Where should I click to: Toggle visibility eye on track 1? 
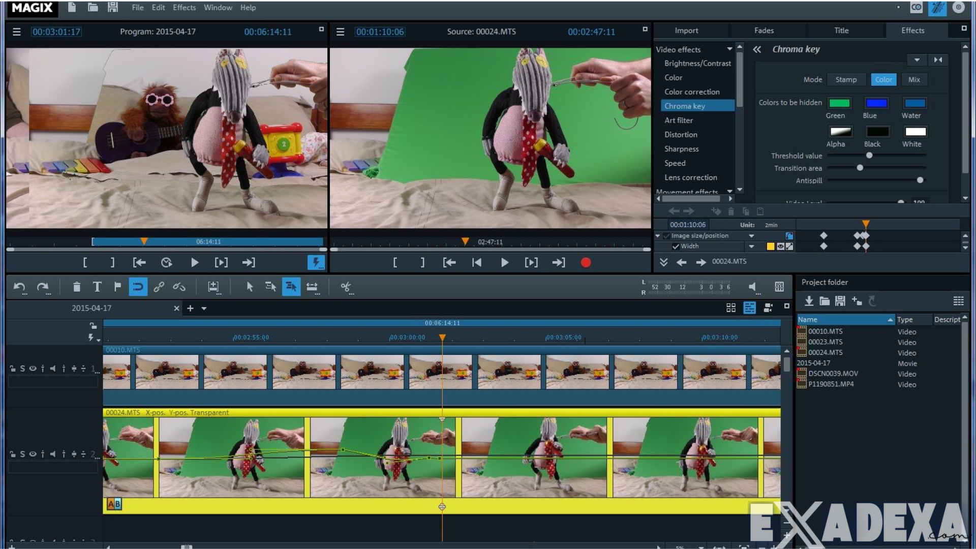pyautogui.click(x=33, y=368)
